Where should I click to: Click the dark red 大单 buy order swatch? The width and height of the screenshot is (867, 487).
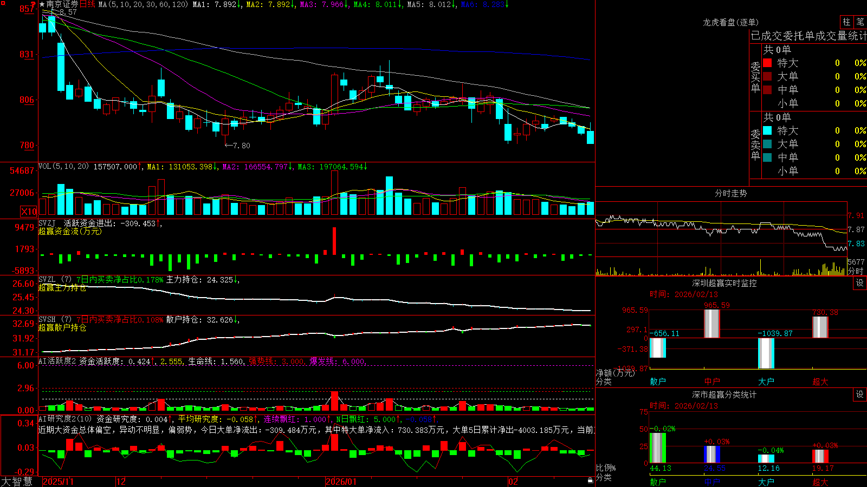tap(767, 76)
